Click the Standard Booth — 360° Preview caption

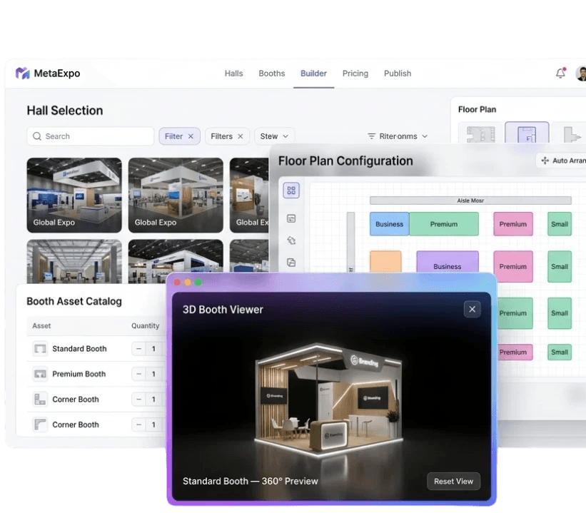251,481
